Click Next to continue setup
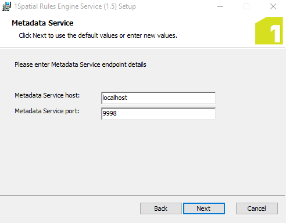Image resolution: width=286 pixels, height=223 pixels. tap(204, 208)
